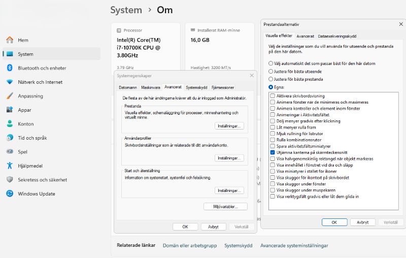Open the Hjälpmedel accessibility icon

[x=10, y=166]
